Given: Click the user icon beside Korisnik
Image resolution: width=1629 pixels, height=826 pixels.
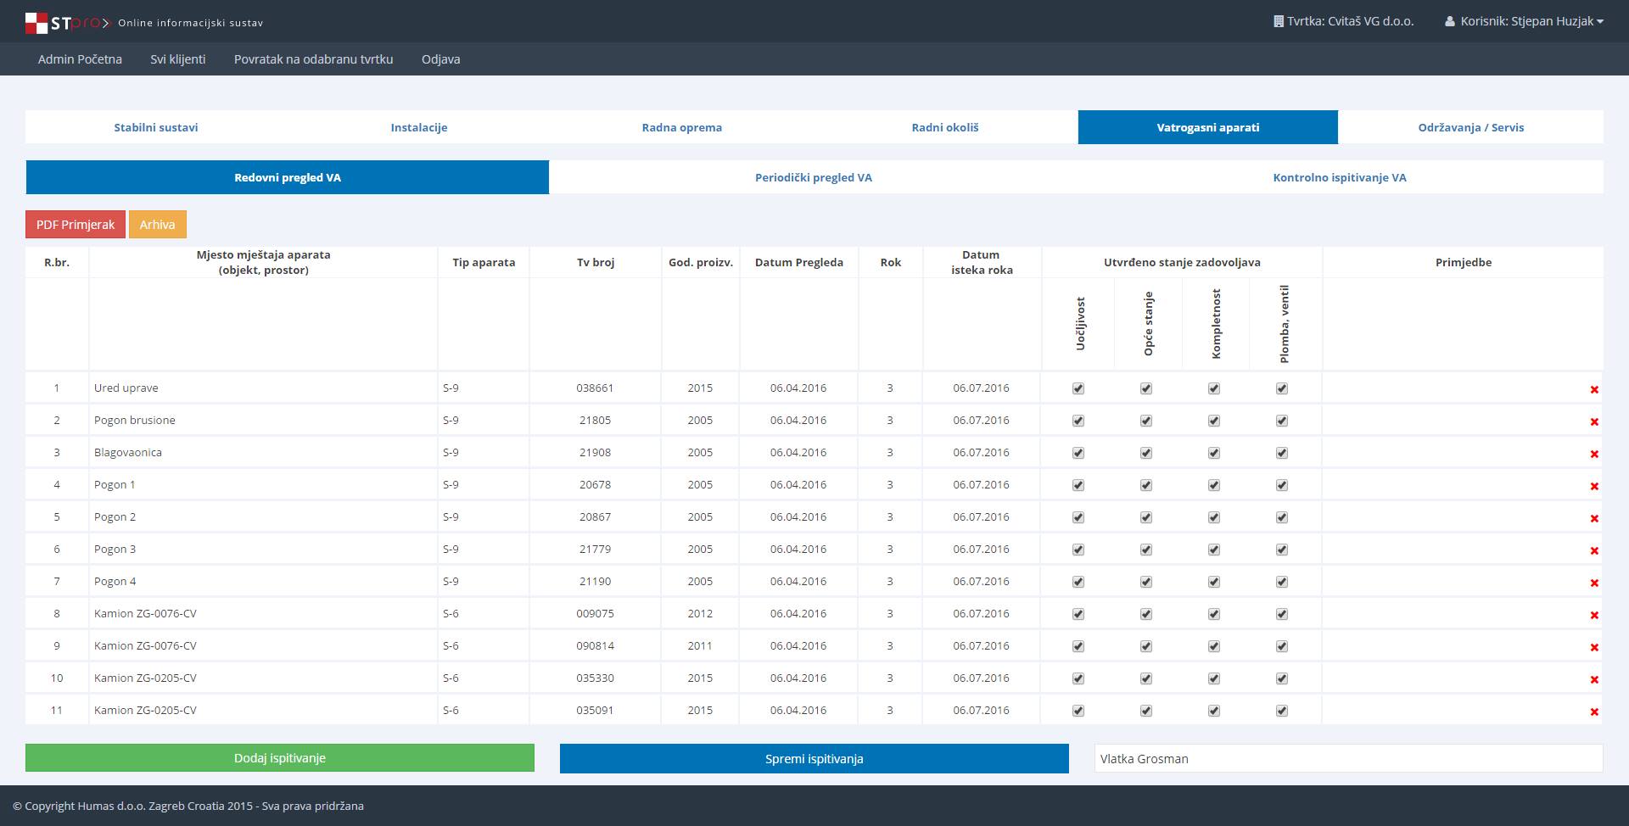Looking at the screenshot, I should pyautogui.click(x=1450, y=21).
